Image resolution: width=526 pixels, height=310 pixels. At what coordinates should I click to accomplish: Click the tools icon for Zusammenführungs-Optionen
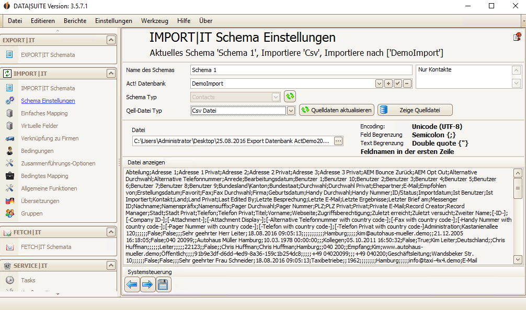coord(10,163)
